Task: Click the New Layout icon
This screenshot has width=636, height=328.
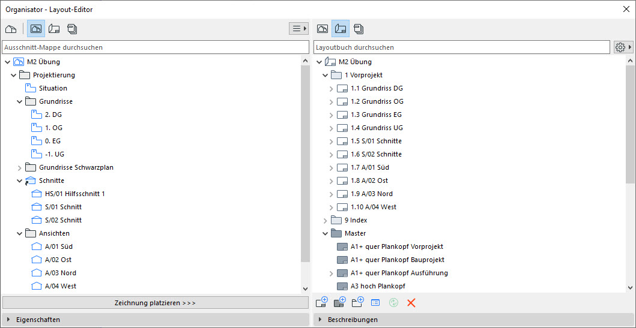Action: tap(321, 303)
